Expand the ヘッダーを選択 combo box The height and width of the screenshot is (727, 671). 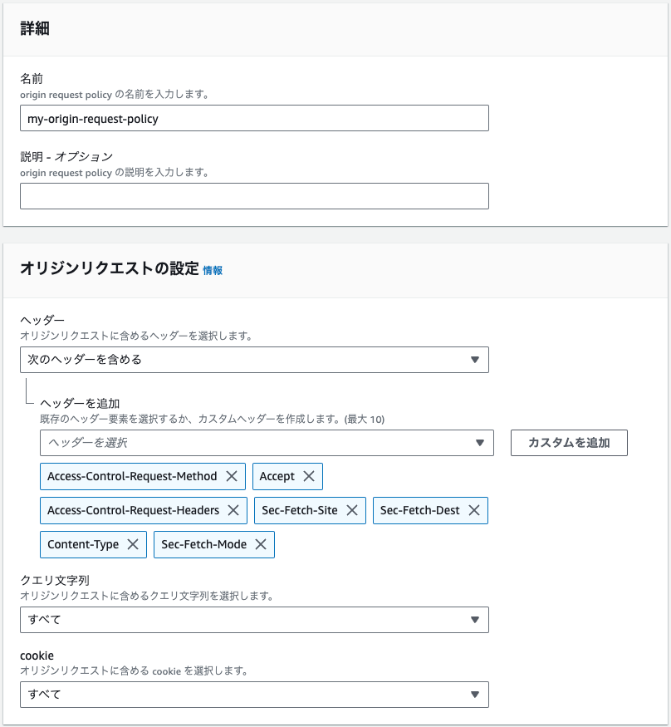pos(267,443)
